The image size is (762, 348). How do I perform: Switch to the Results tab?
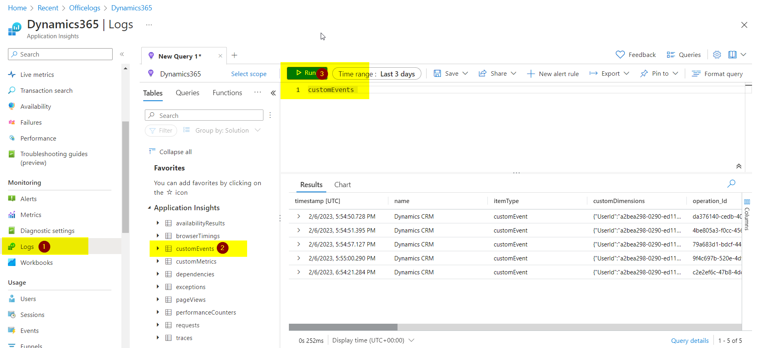[311, 185]
